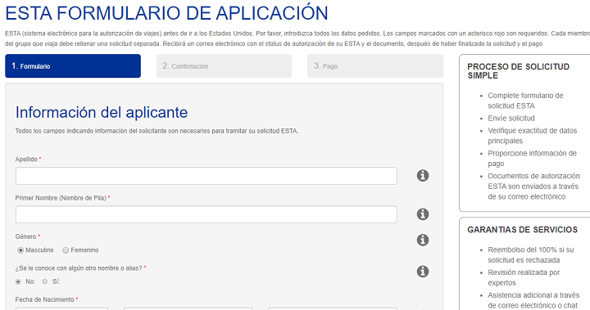The width and height of the screenshot is (590, 310).
Task: Click the Información del aplicante heading
Action: pos(102,112)
